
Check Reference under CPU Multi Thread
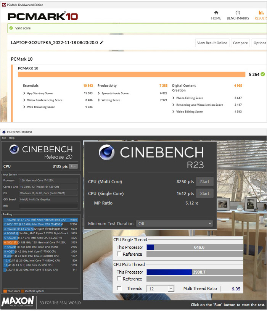(119, 279)
